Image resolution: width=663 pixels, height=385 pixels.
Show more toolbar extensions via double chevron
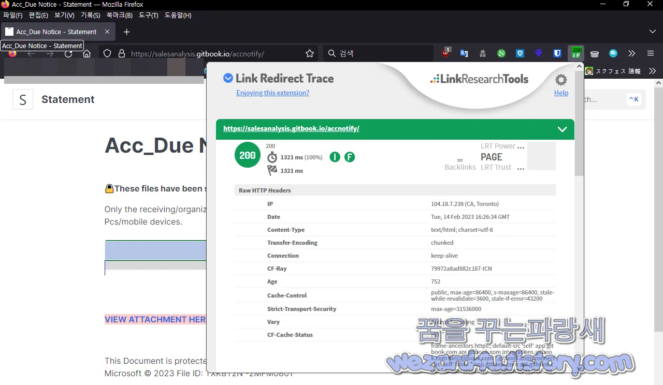631,53
